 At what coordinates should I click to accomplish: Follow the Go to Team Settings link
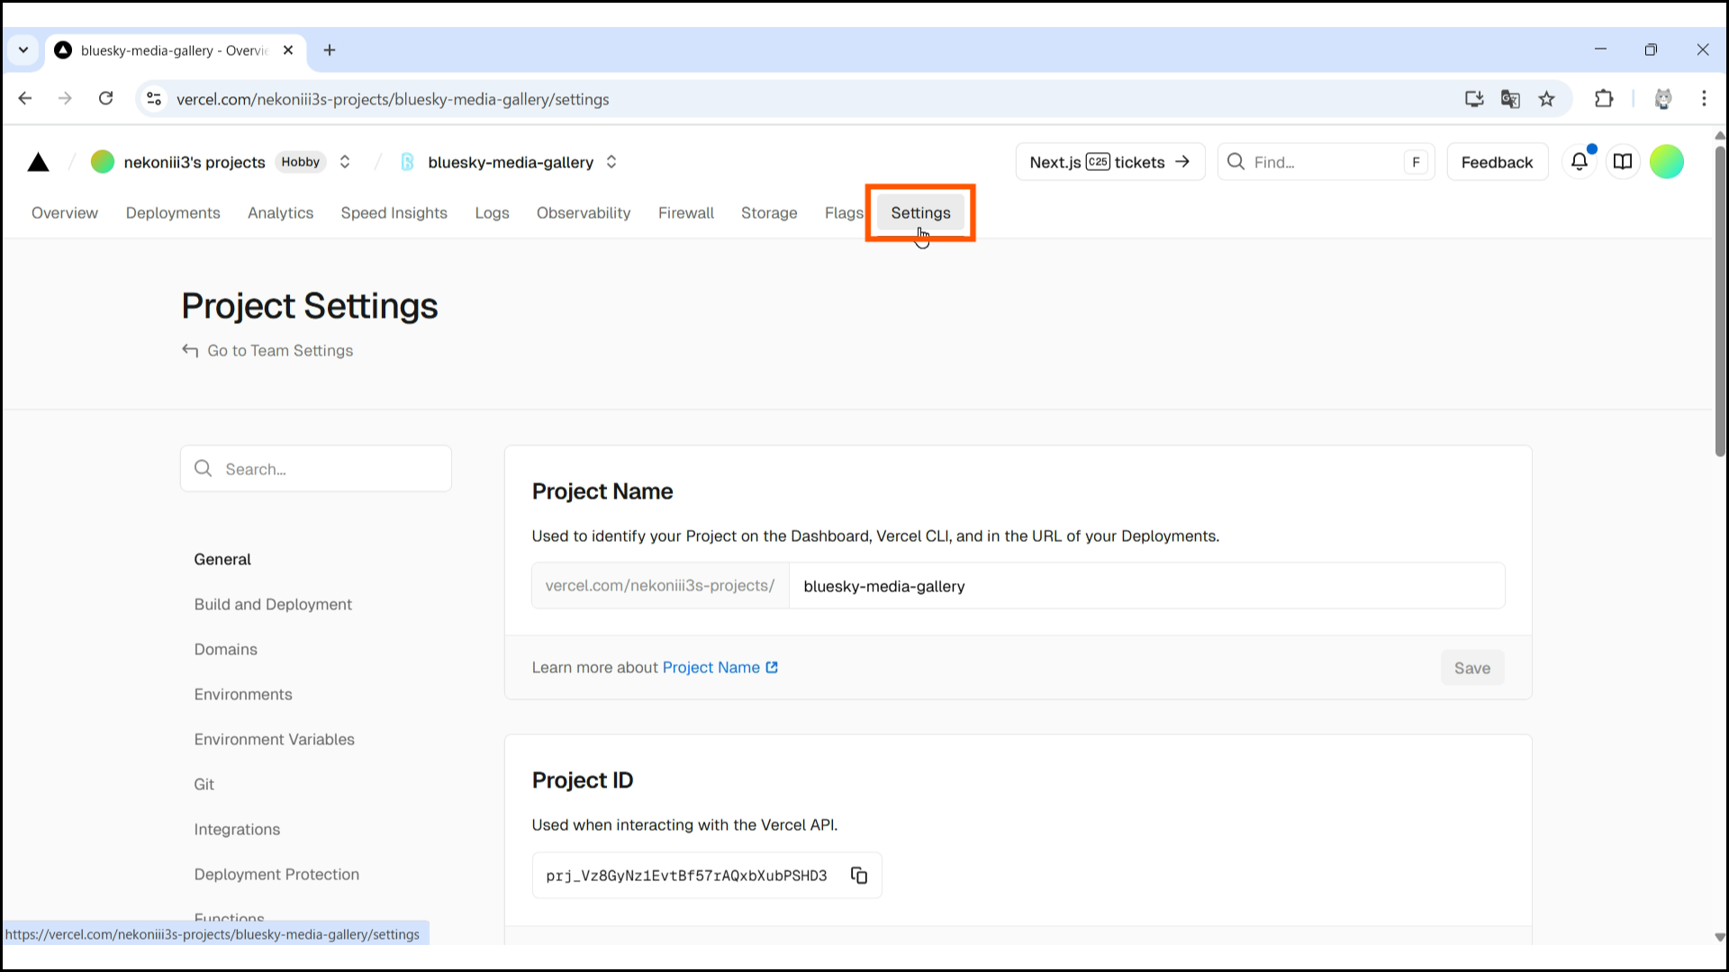point(279,351)
